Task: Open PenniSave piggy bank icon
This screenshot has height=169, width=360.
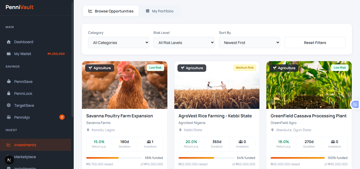Action: click(9, 82)
